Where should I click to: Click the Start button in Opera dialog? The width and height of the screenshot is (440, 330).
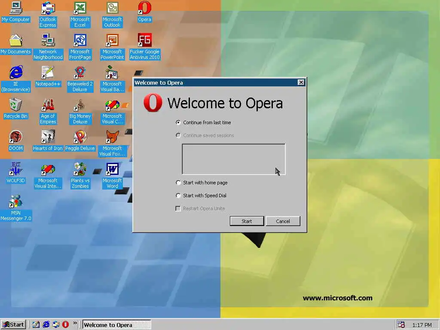(x=247, y=221)
